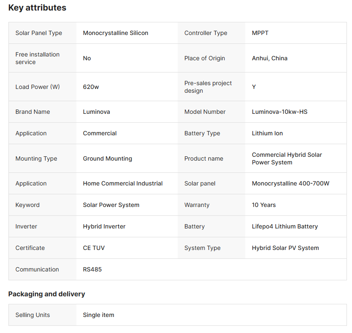Click the Key attributes heading

click(37, 8)
